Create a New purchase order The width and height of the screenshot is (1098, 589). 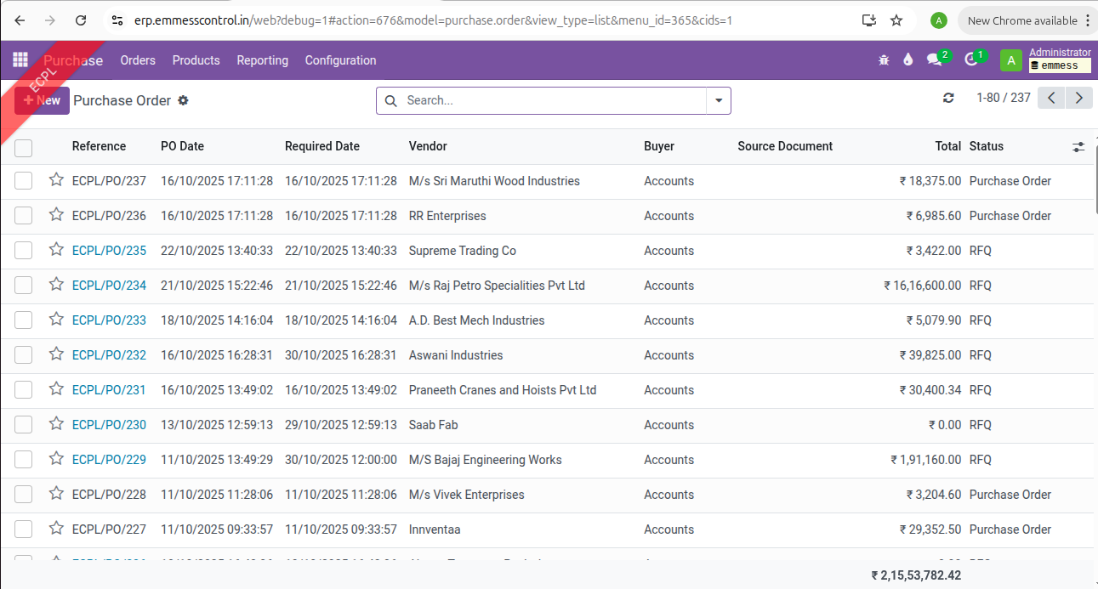(42, 100)
